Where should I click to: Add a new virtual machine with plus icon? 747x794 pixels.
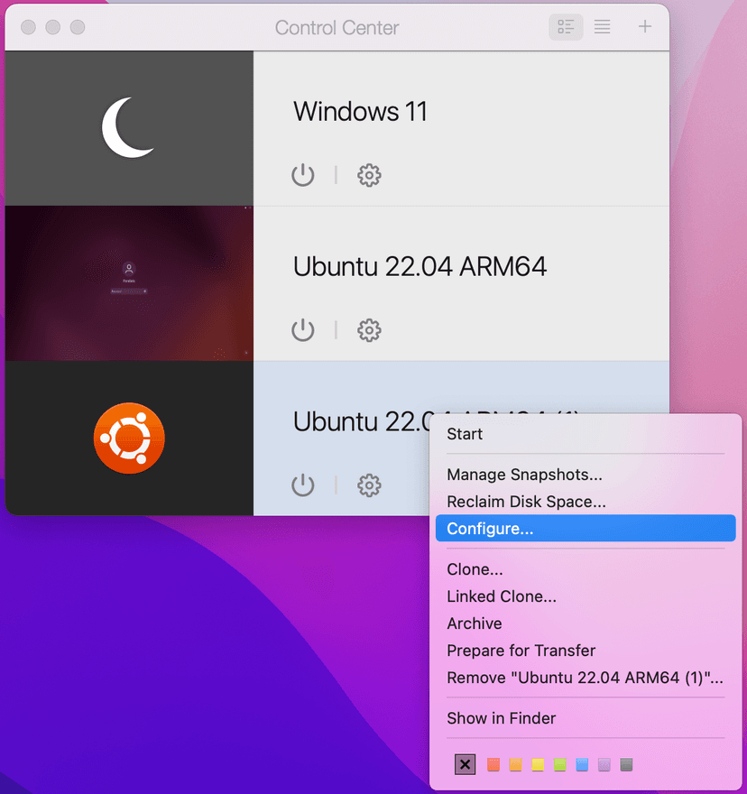point(644,27)
